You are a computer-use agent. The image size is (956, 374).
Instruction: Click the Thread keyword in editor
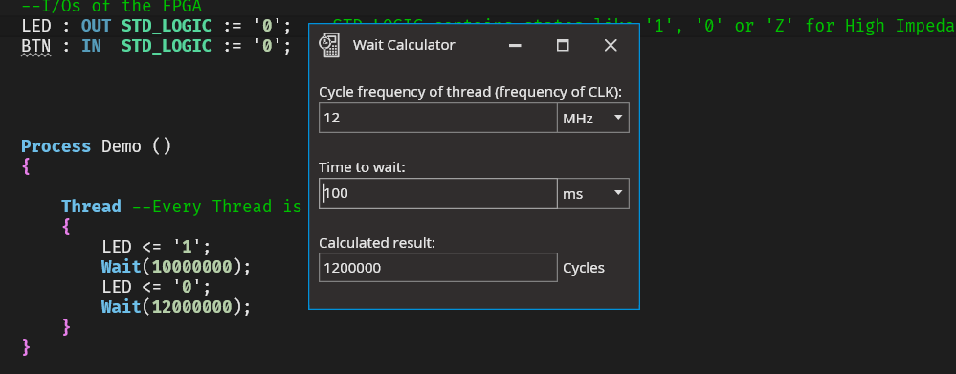[91, 207]
